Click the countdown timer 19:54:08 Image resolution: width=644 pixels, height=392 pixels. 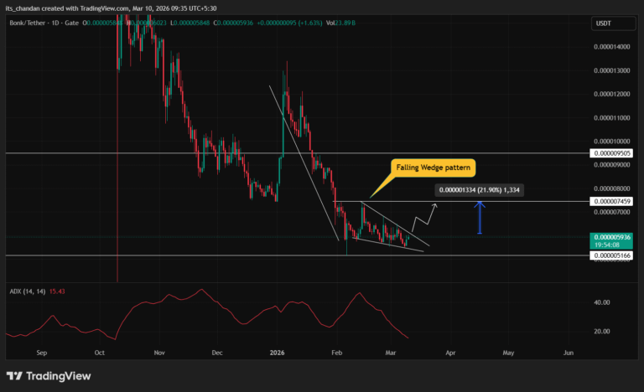coord(606,245)
